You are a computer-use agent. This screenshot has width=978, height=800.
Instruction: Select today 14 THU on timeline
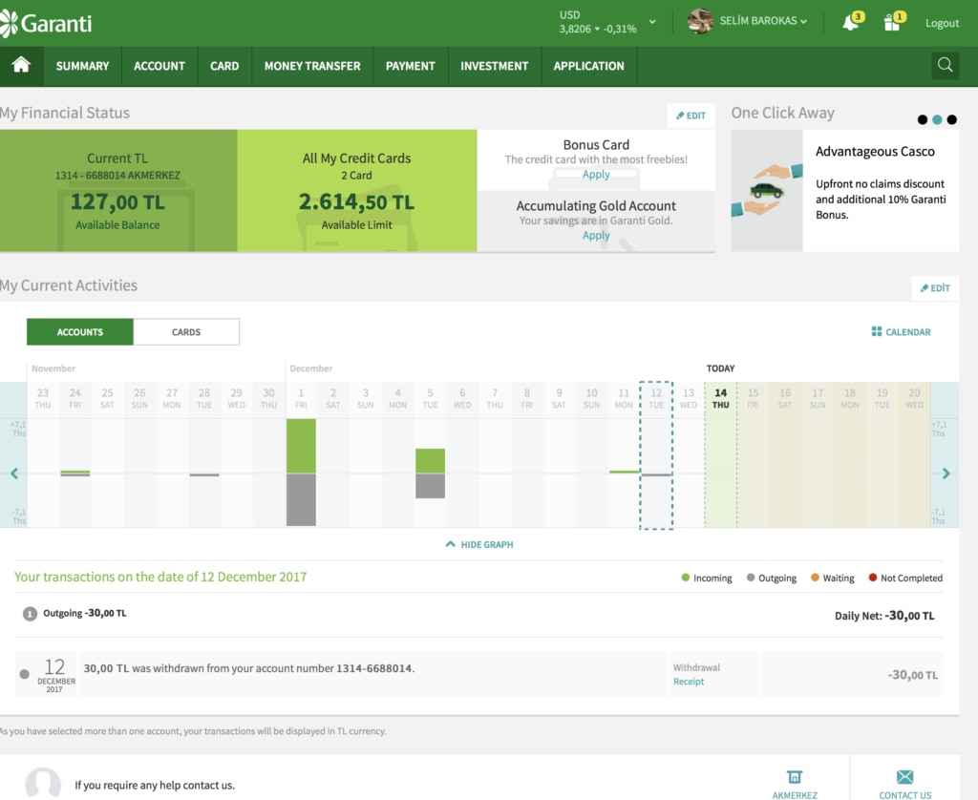[720, 398]
